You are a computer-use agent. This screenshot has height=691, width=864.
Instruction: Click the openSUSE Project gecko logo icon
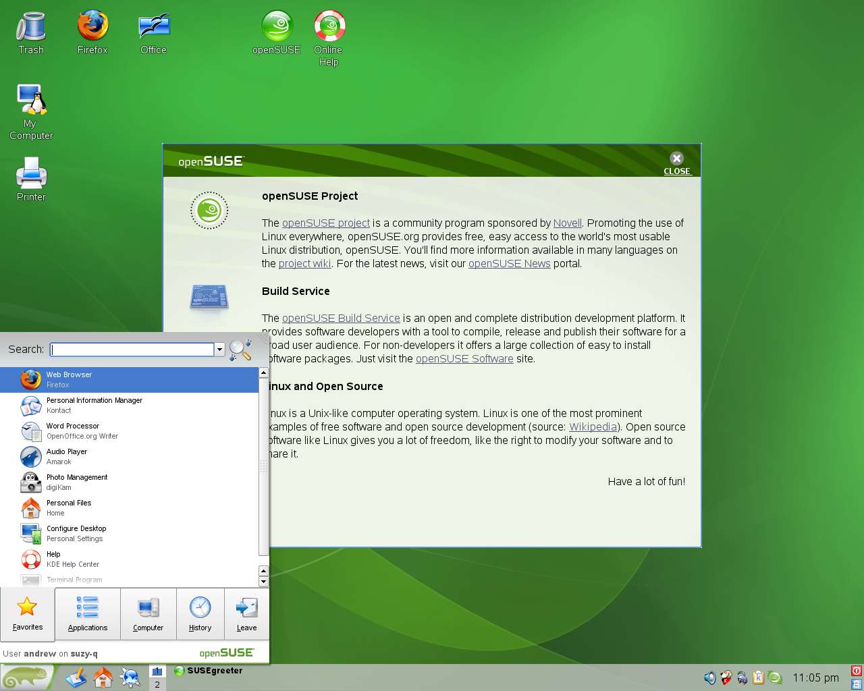(x=209, y=211)
